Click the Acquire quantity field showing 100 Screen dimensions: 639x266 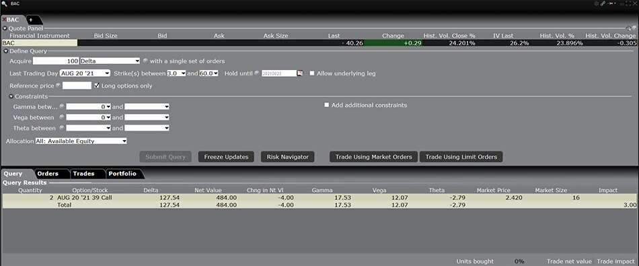click(x=56, y=61)
